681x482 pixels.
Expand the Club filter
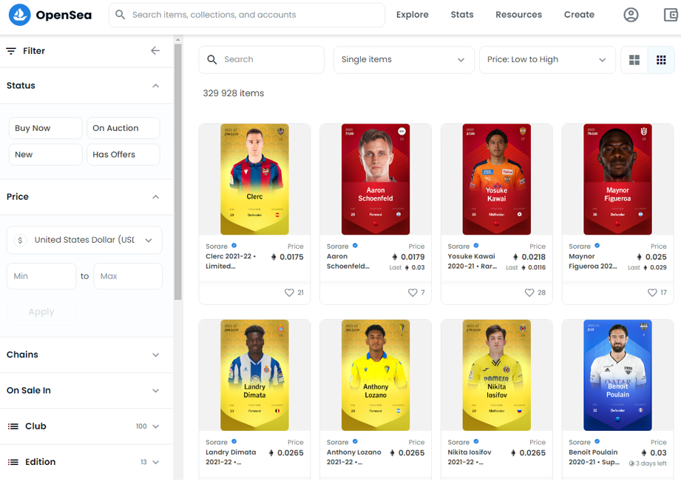coord(155,426)
